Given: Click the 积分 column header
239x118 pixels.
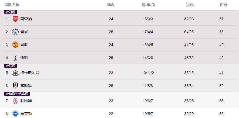Looking at the screenshot, I should pos(223,5).
